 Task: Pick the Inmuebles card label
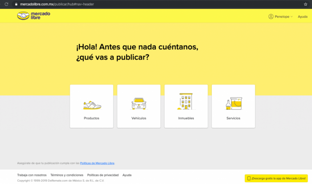coord(186,118)
